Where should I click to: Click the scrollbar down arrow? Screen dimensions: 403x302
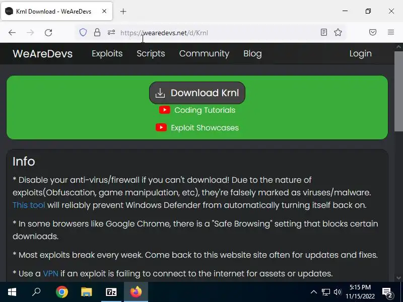tap(398, 278)
